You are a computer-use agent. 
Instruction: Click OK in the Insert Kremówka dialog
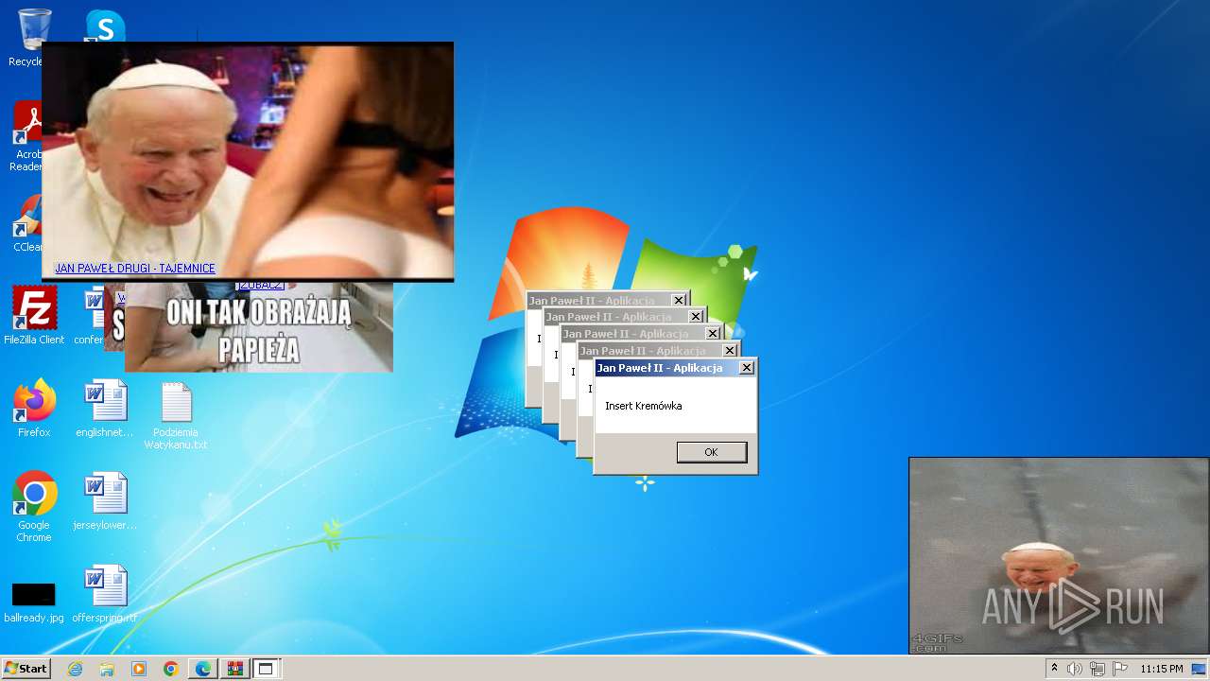click(711, 452)
